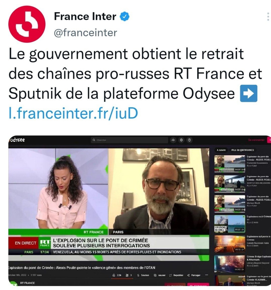Click the slime dislike icon showing 3
The image size is (271, 290).
(129, 275)
